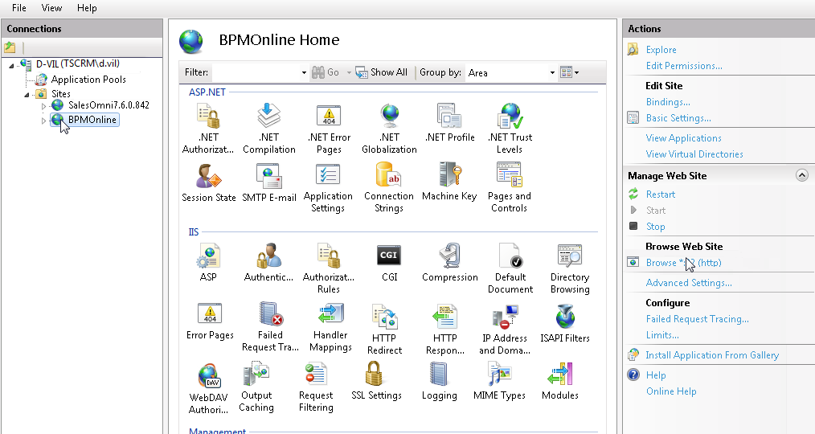Open the ASP feature icon
The width and height of the screenshot is (815, 434).
(208, 263)
